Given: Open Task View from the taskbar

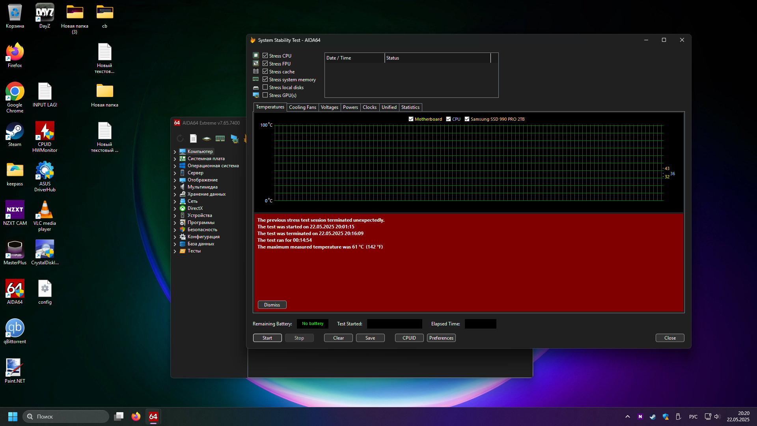Looking at the screenshot, I should click(x=119, y=417).
